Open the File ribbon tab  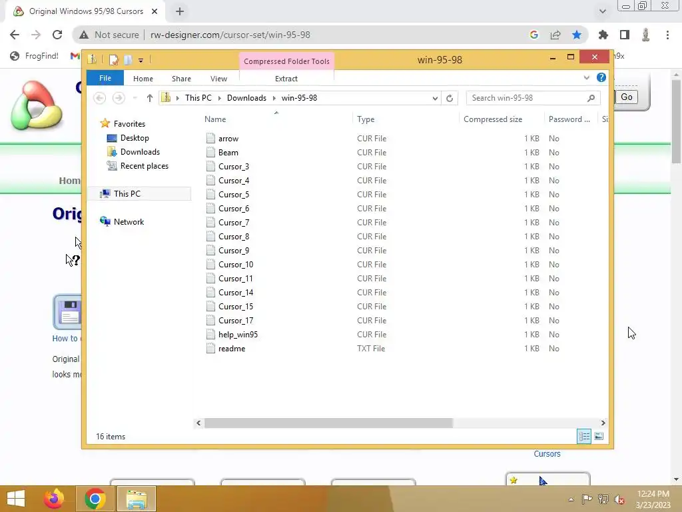pos(105,78)
